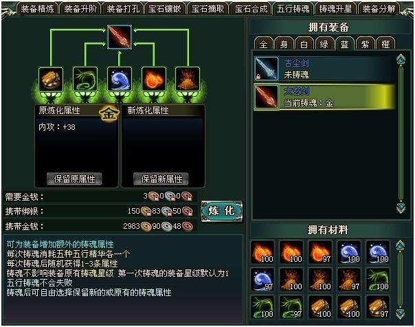Select the 太玄剑 equipment entry
Image resolution: width=415 pixels, height=327 pixels.
325,97
